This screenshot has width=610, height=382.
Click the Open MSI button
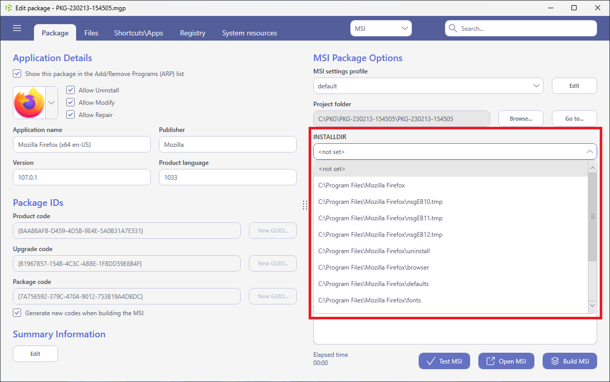[x=506, y=361]
